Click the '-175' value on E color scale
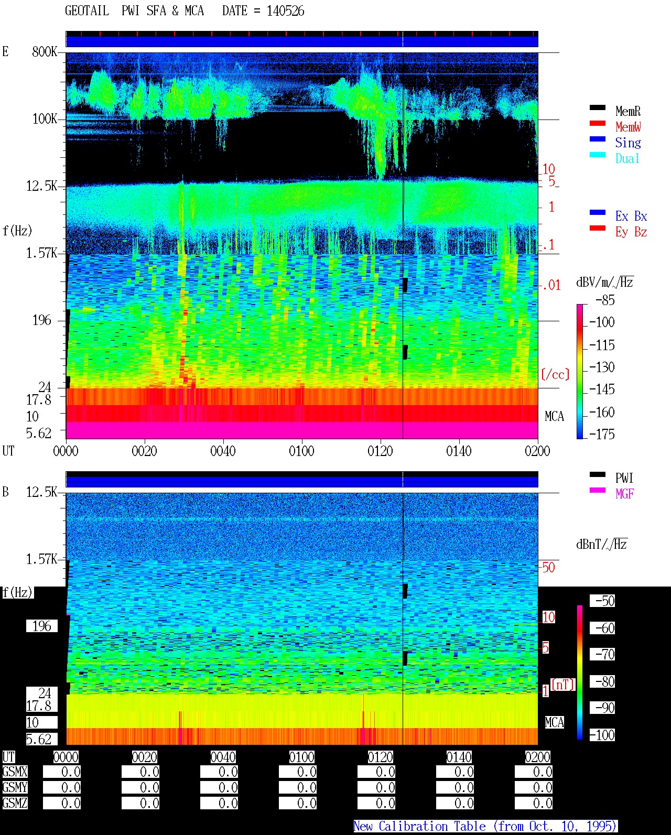 pos(602,434)
